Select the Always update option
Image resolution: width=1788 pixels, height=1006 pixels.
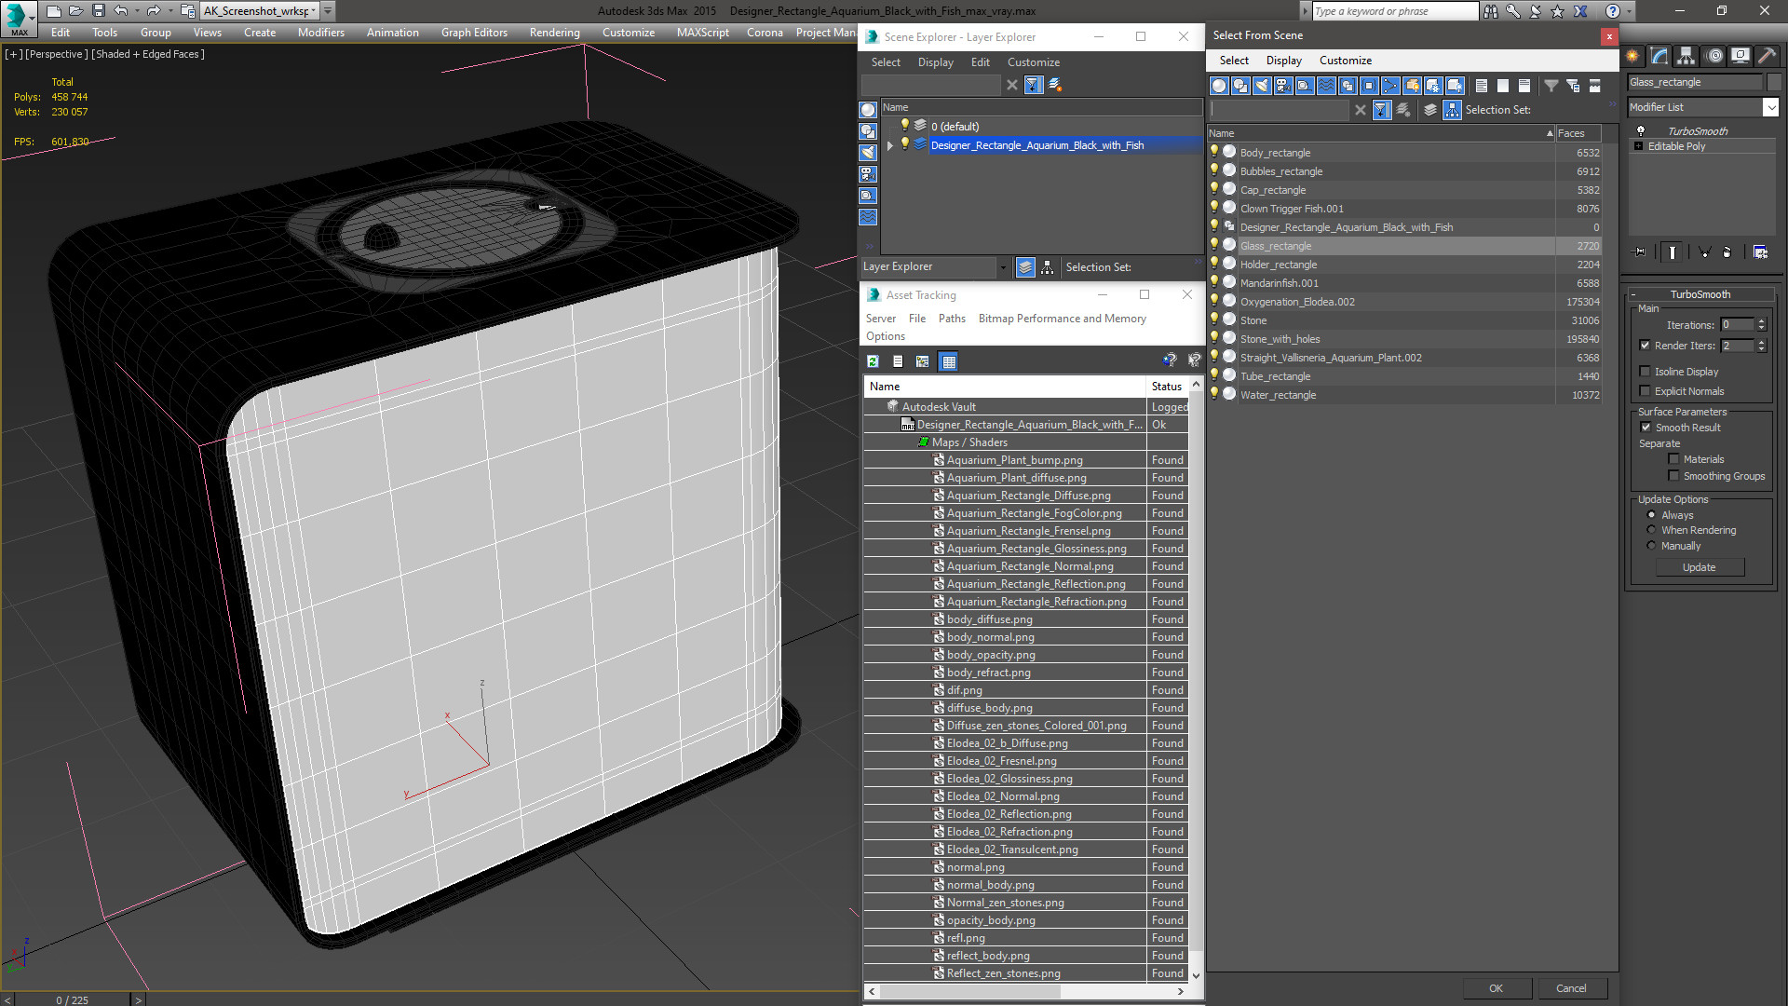coord(1652,515)
